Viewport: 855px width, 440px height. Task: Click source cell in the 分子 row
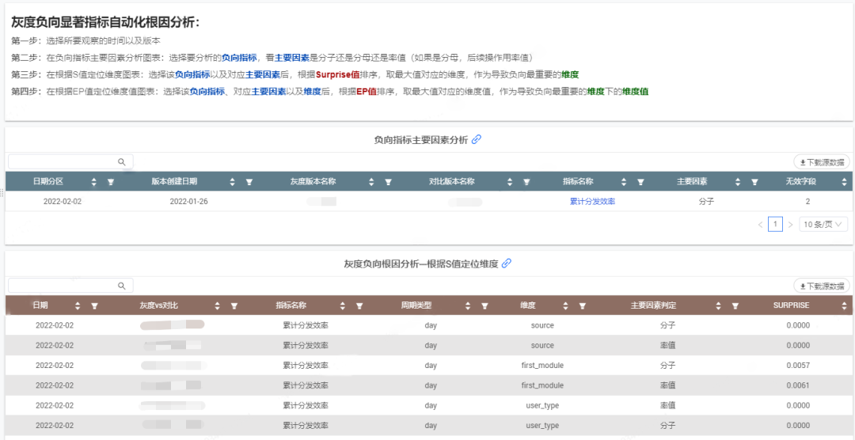[x=542, y=325]
